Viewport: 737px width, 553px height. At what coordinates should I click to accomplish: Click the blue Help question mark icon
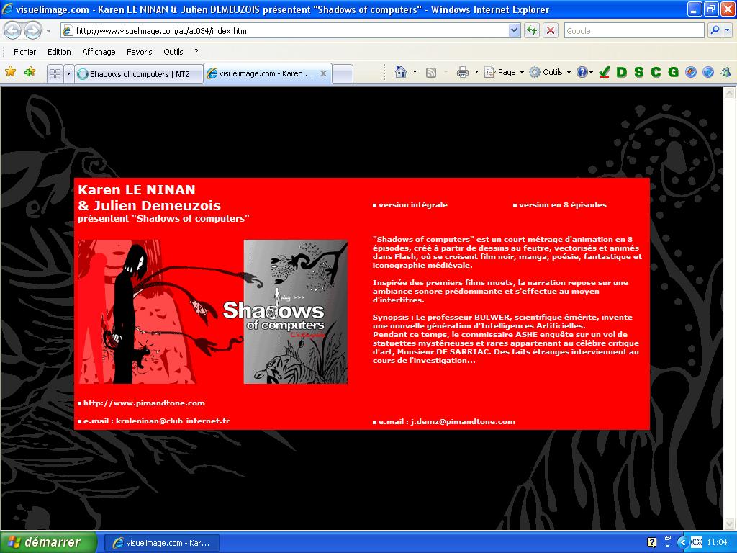pos(582,72)
